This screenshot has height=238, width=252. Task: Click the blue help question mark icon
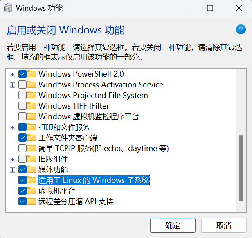click(x=240, y=29)
